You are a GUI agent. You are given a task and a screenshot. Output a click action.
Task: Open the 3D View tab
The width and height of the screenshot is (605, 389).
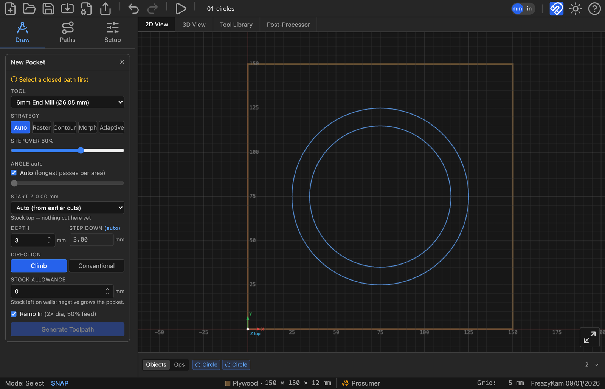[x=194, y=25]
